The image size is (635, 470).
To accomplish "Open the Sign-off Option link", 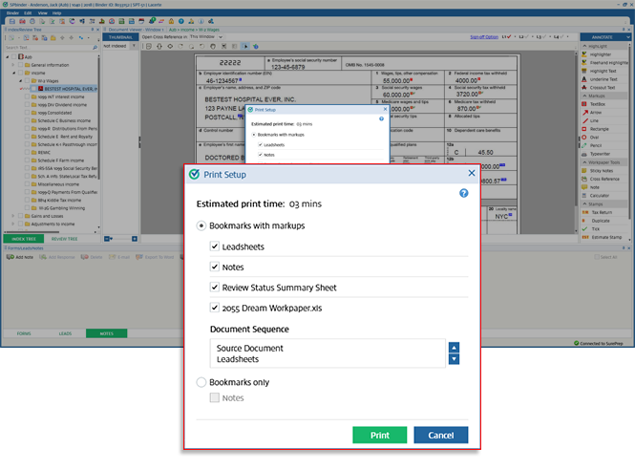I will tap(484, 36).
